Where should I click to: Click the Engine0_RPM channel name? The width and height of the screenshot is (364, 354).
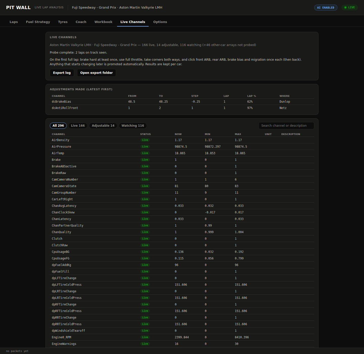[x=61, y=337]
